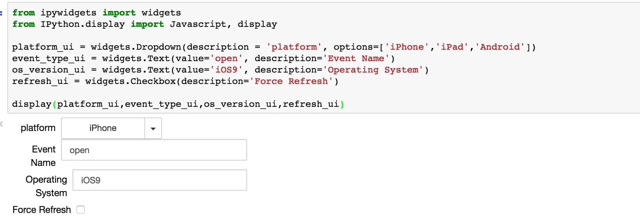Click the iPhone value in platform dropdown
The image size is (640, 223).
(x=103, y=128)
